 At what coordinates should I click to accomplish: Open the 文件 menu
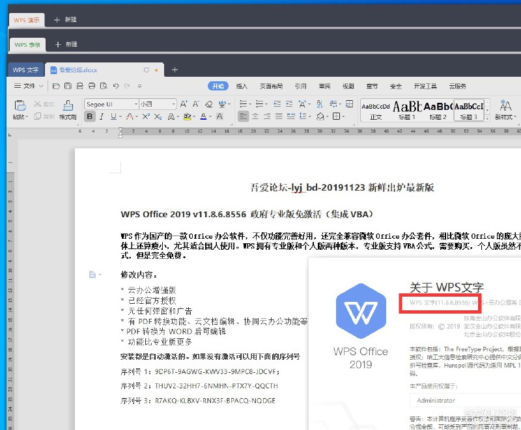[29, 85]
